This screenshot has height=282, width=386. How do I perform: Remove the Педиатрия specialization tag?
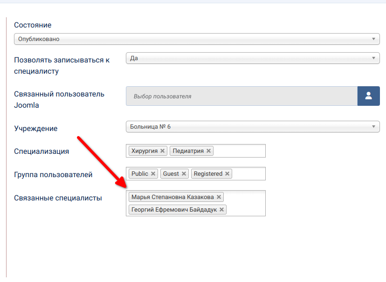tap(208, 151)
